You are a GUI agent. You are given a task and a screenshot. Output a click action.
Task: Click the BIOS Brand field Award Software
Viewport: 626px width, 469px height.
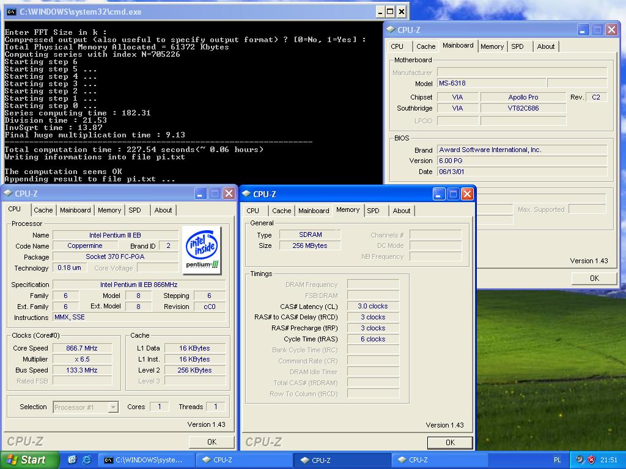coord(522,150)
